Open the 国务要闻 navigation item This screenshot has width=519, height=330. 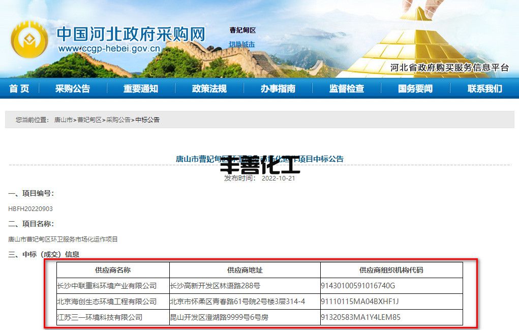[415, 88]
